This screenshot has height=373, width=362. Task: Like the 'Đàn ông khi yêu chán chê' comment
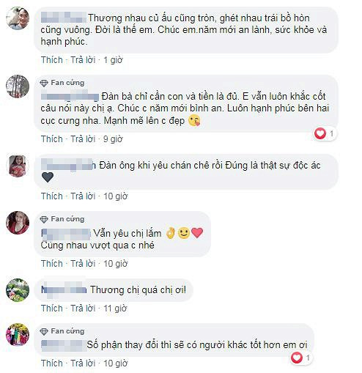(52, 196)
